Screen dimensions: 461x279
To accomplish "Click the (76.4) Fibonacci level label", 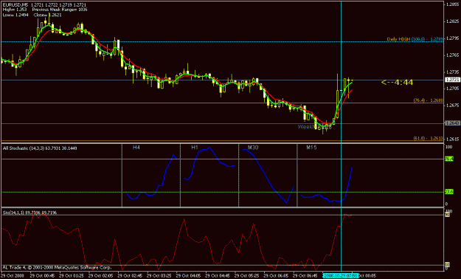I will (428, 100).
